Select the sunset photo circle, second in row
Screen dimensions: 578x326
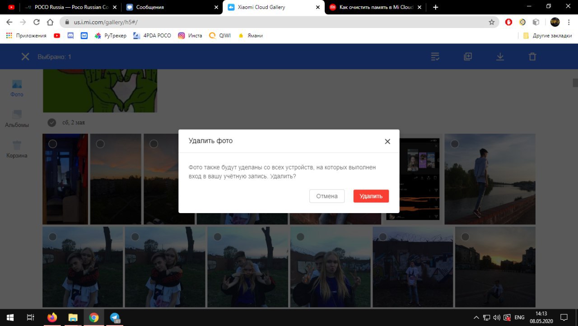click(100, 144)
